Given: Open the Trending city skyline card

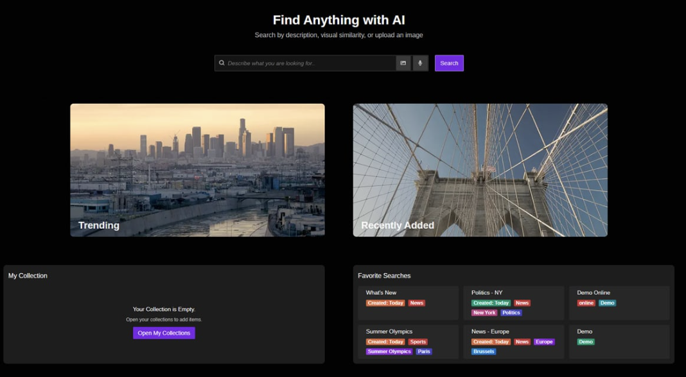Looking at the screenshot, I should 197,170.
